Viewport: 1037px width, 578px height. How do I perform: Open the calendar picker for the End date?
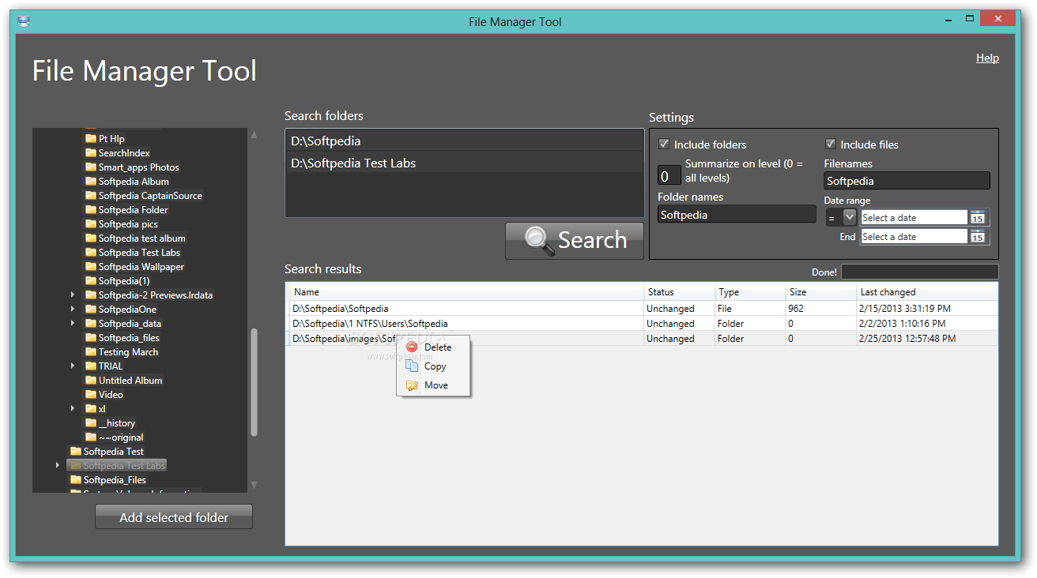point(978,237)
